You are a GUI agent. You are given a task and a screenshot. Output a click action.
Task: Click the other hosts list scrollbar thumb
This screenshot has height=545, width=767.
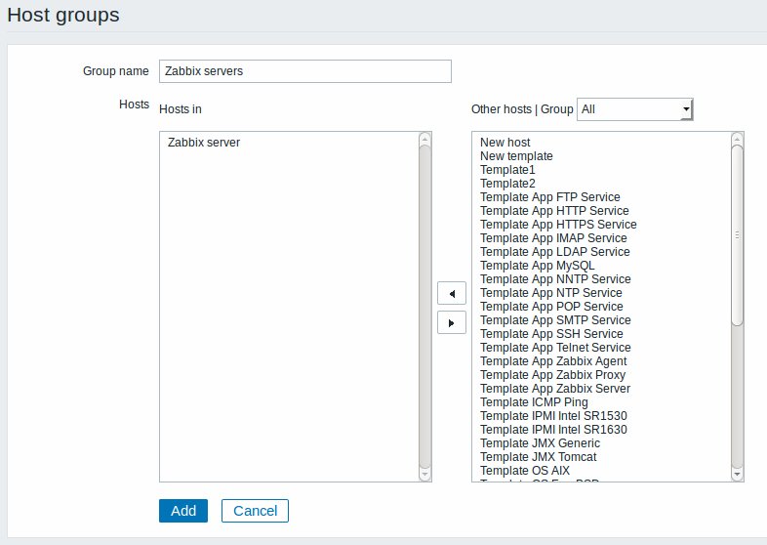tap(737, 235)
